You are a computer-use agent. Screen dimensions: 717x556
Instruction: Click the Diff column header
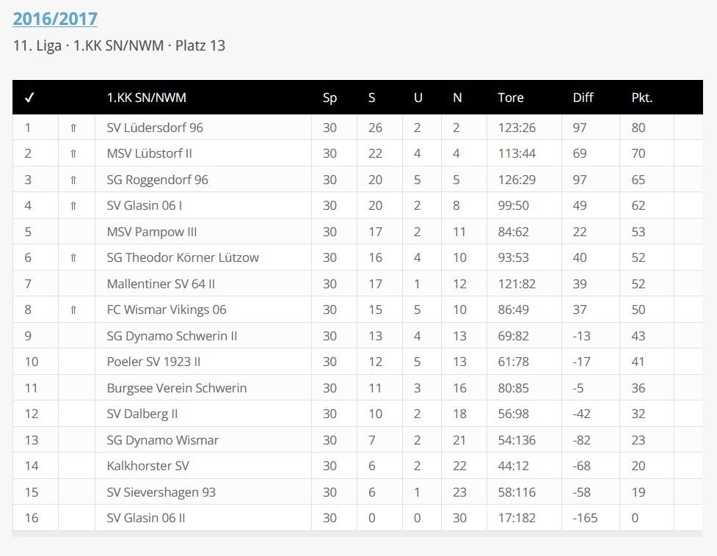pos(583,98)
